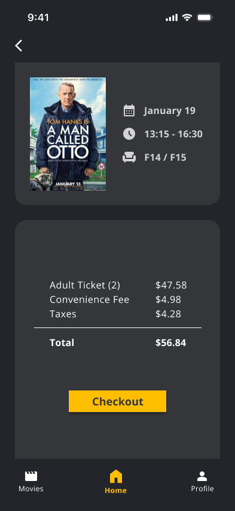Click the Wi-Fi status icon
This screenshot has height=511, width=235.
click(187, 17)
